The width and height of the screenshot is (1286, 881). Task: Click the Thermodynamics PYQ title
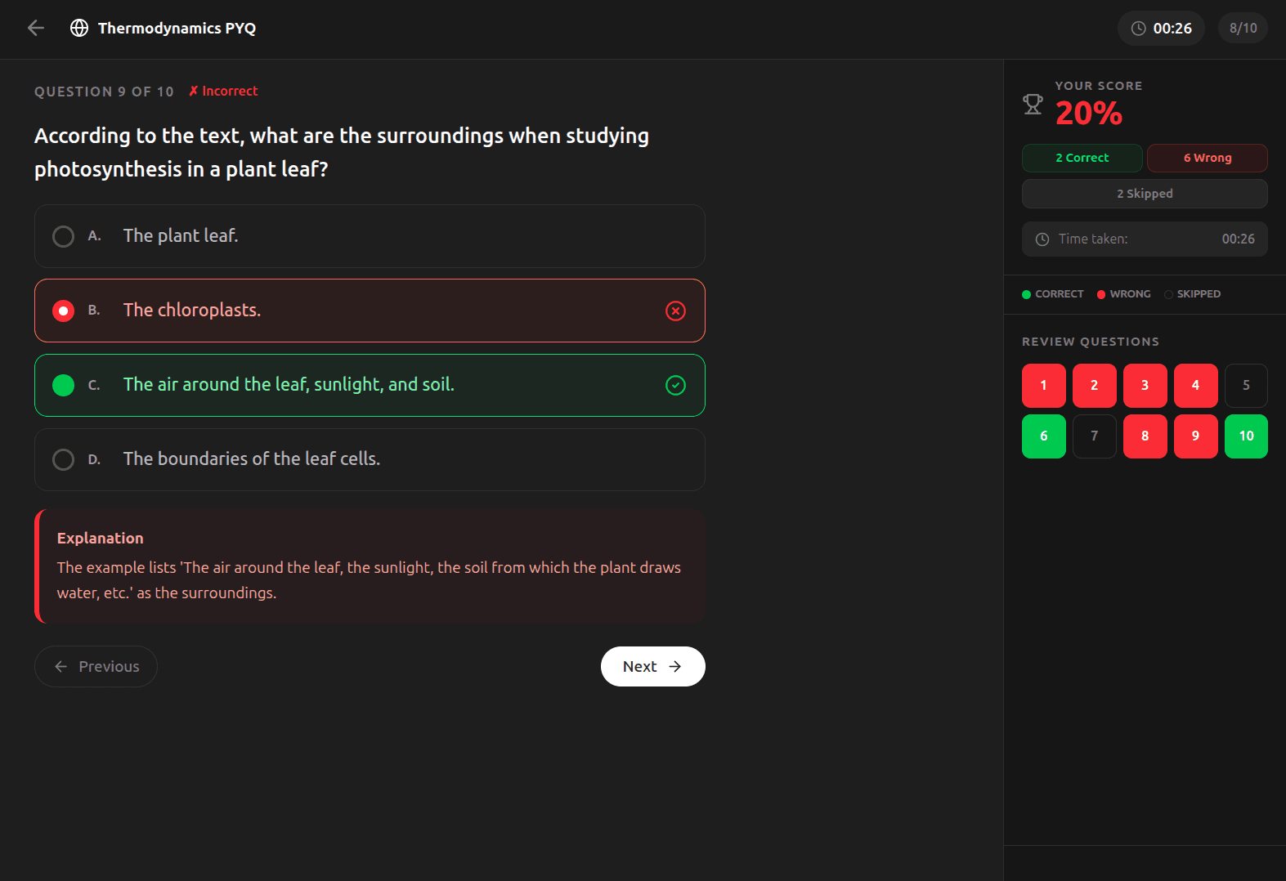177,29
